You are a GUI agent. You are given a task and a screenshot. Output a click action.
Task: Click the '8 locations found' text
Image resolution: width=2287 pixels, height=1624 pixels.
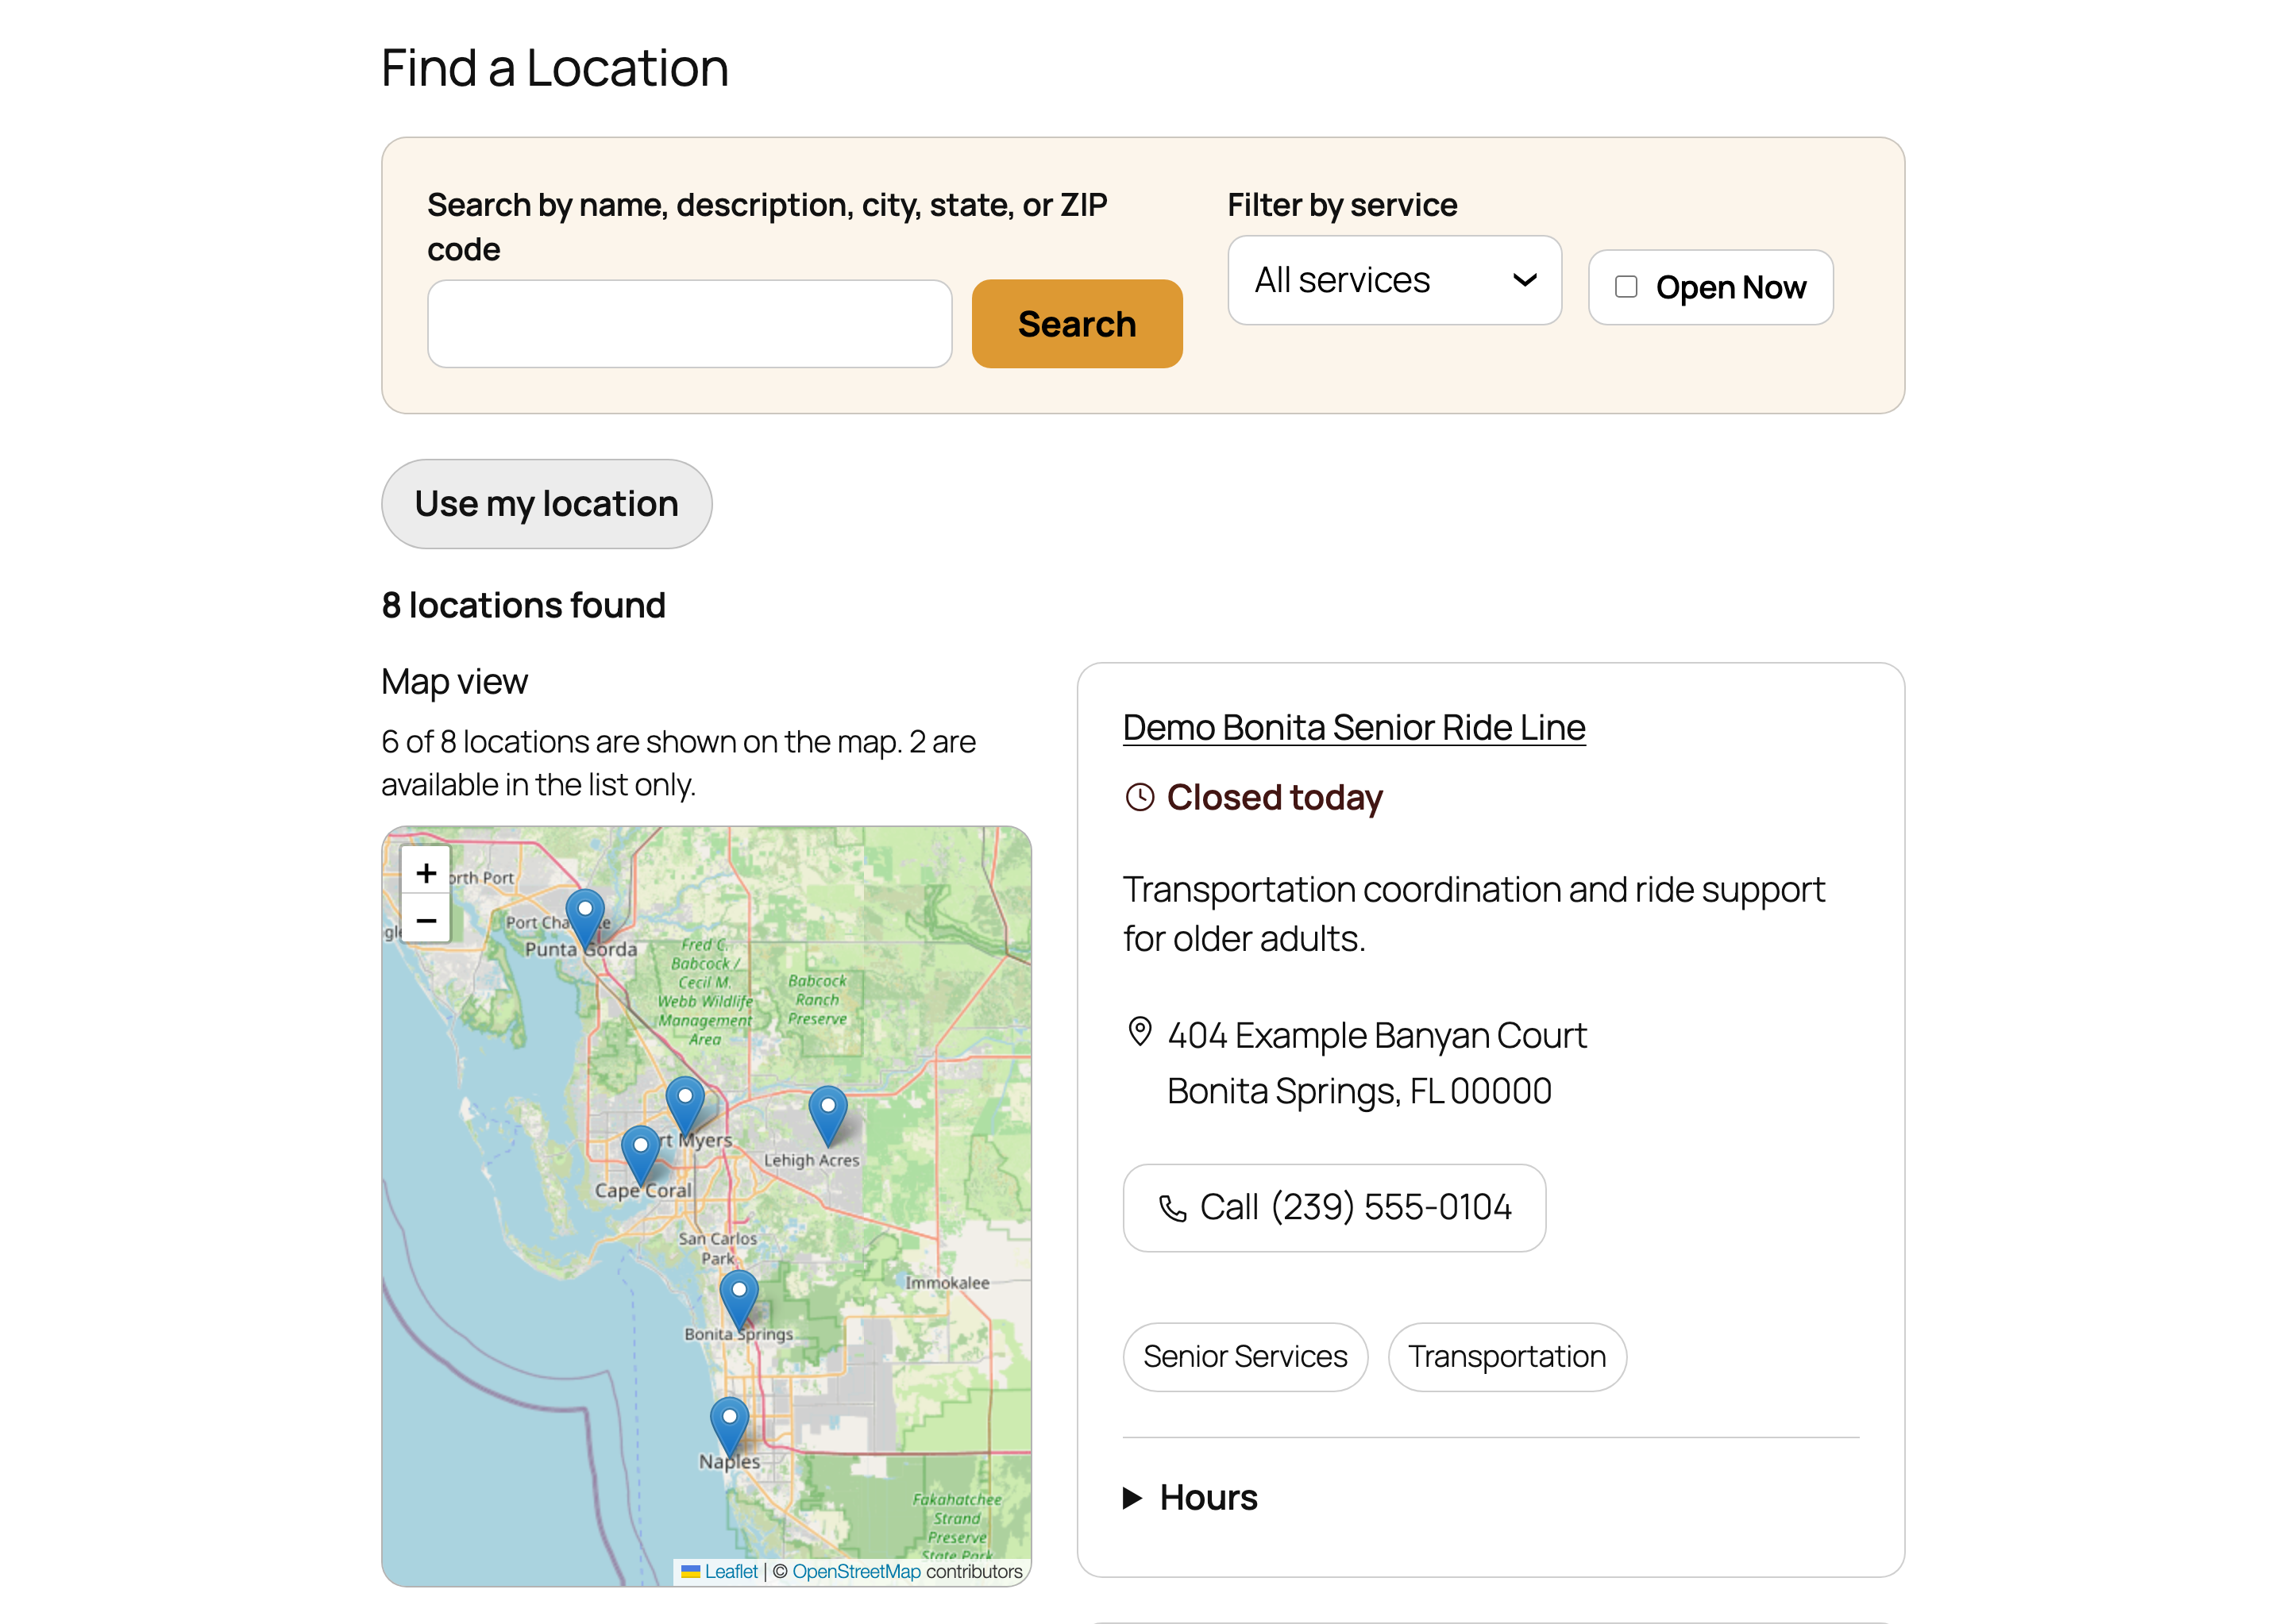(x=523, y=605)
